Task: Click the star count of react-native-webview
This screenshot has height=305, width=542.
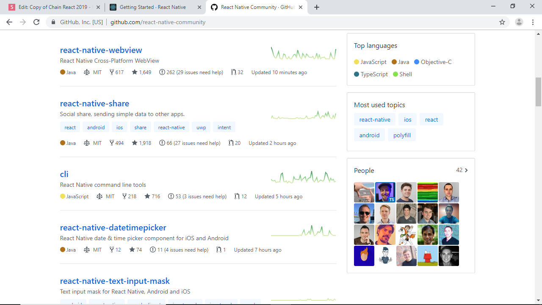Action: [141, 72]
